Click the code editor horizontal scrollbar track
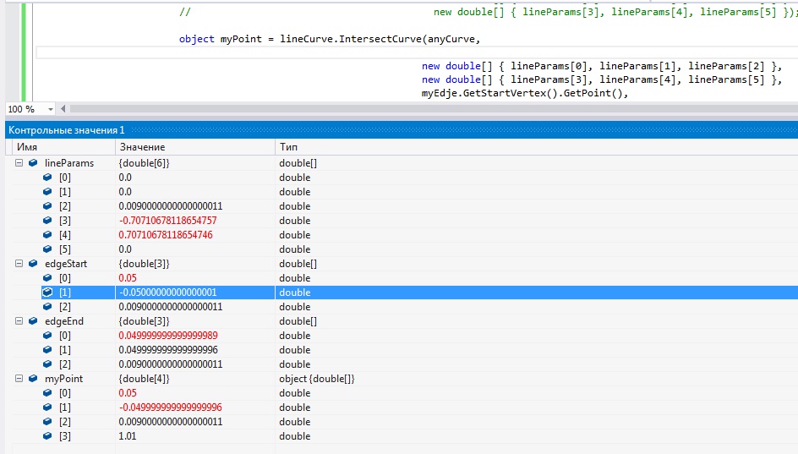The image size is (798, 454). [x=434, y=108]
